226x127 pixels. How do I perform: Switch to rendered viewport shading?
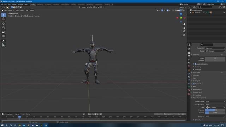click(x=183, y=10)
